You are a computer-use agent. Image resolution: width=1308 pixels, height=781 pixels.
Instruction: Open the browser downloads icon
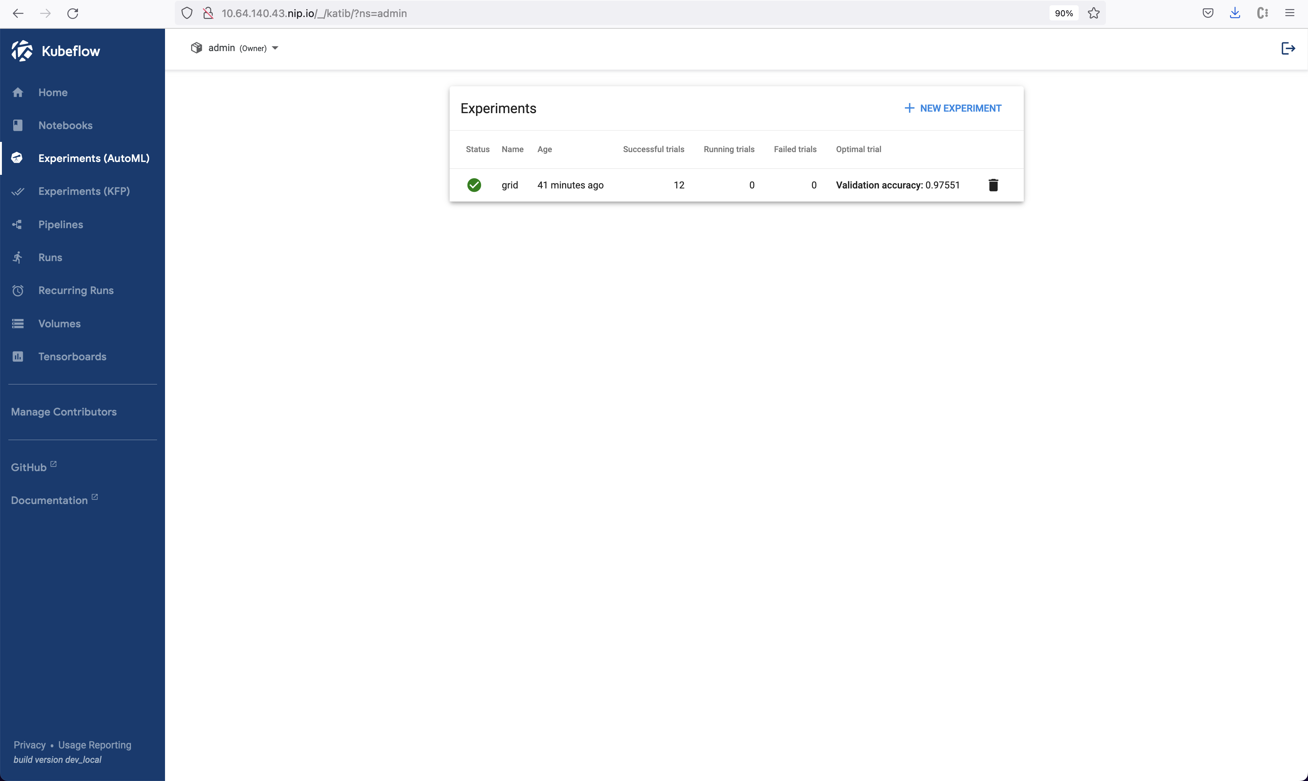coord(1235,13)
